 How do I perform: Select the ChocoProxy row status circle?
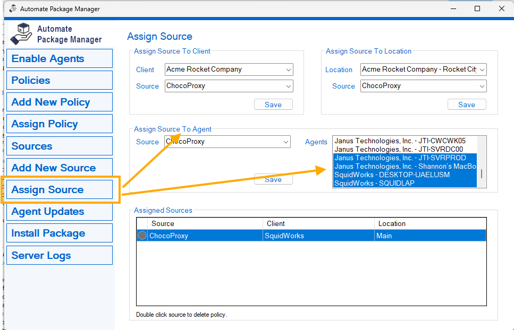pyautogui.click(x=142, y=236)
